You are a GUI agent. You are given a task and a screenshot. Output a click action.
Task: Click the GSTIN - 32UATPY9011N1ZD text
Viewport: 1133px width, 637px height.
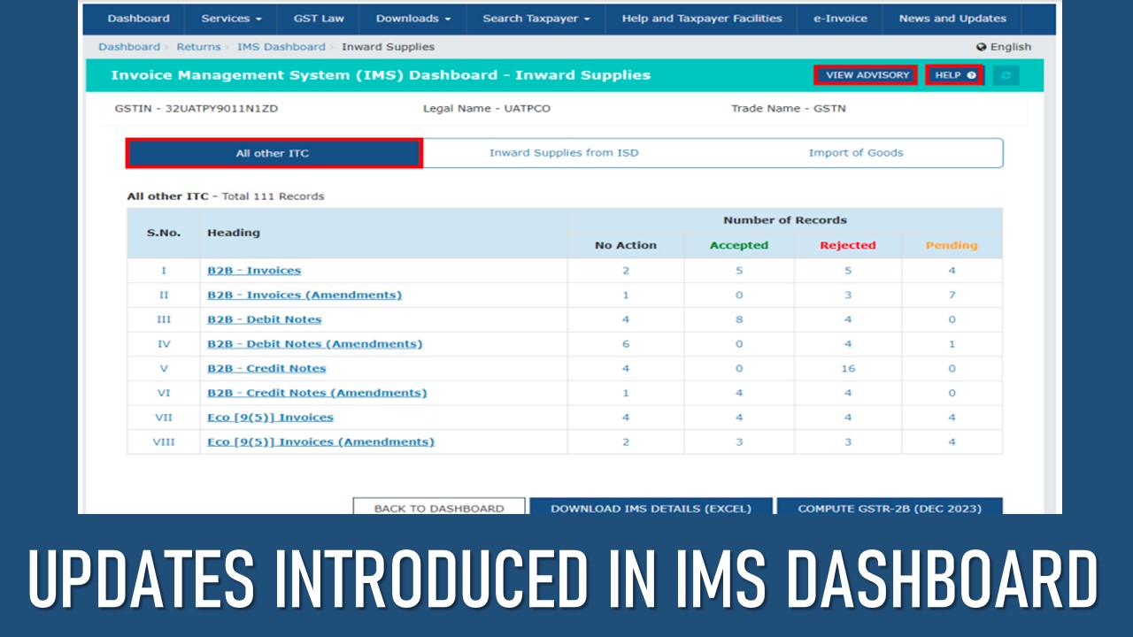(x=197, y=109)
